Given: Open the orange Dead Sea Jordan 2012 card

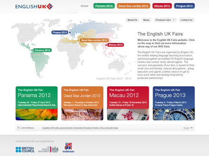Looking at the screenshot, I should tap(82, 103).
